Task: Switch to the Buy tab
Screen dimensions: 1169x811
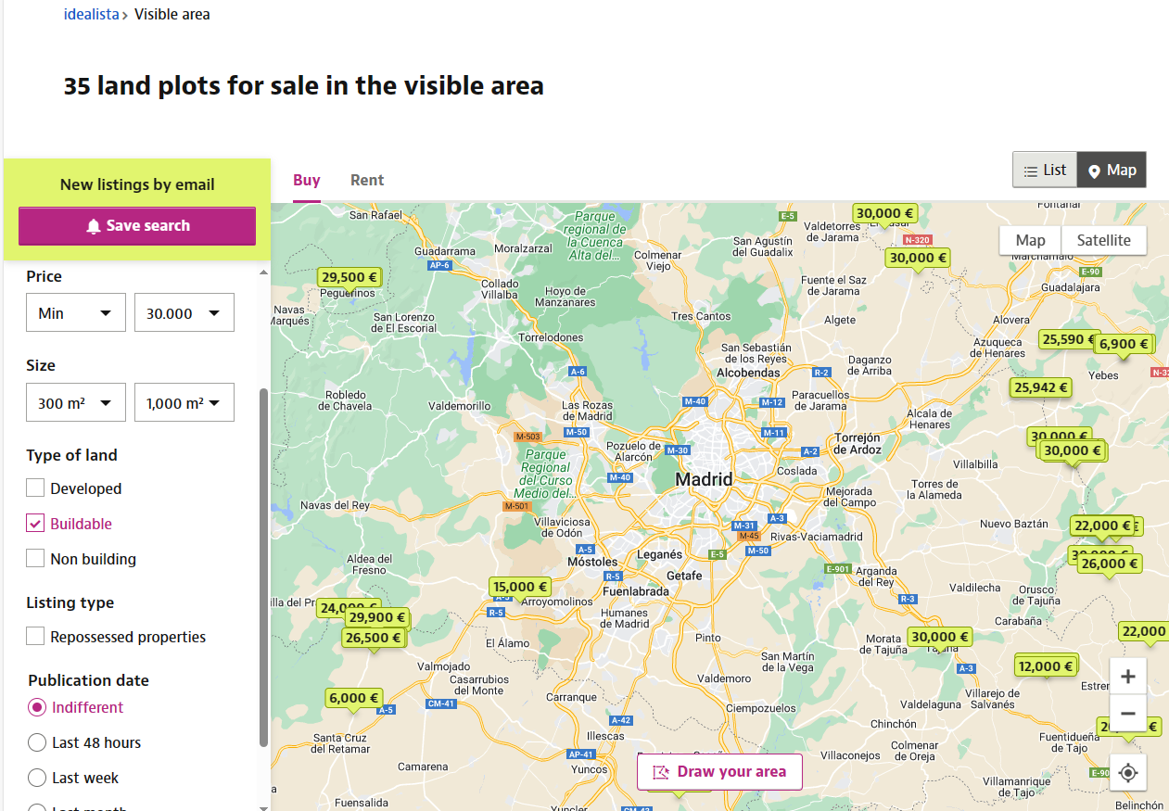Action: point(307,180)
